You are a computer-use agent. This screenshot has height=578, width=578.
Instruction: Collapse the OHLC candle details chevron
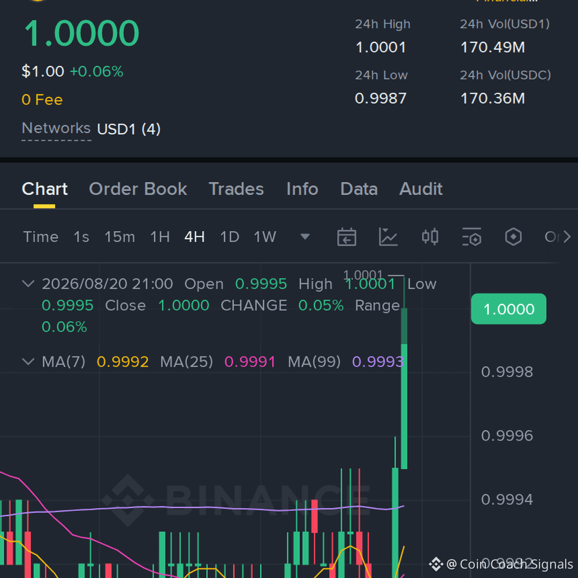click(x=28, y=284)
